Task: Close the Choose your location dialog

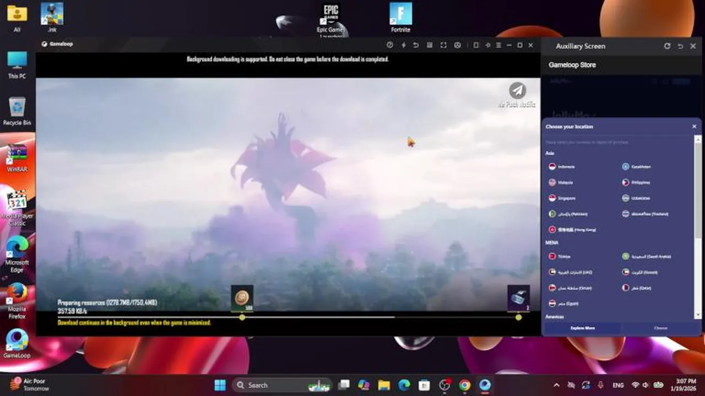Action: coord(694,127)
